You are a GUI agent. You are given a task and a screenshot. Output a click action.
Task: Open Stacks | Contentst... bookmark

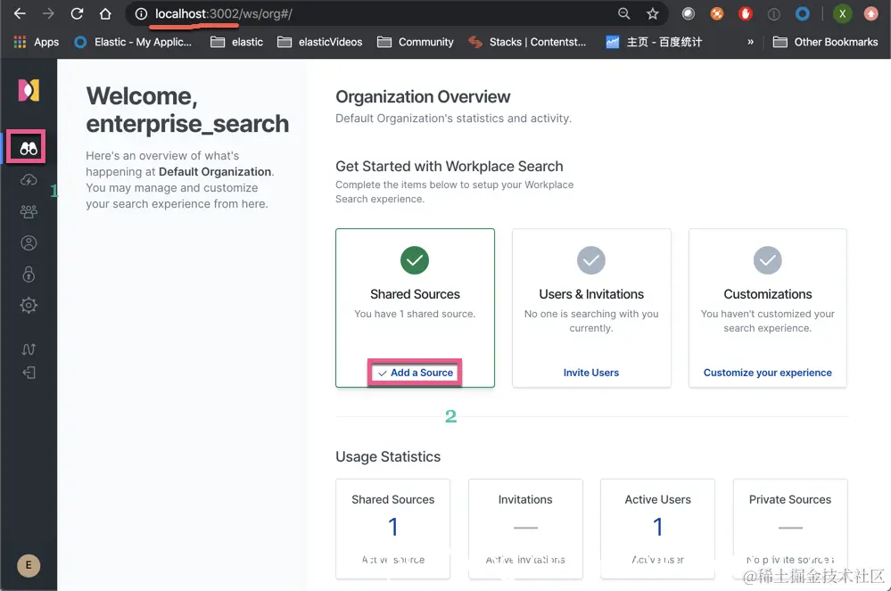coord(527,42)
